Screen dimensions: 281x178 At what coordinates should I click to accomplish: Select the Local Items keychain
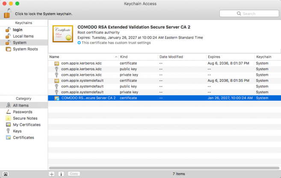[x=24, y=36]
